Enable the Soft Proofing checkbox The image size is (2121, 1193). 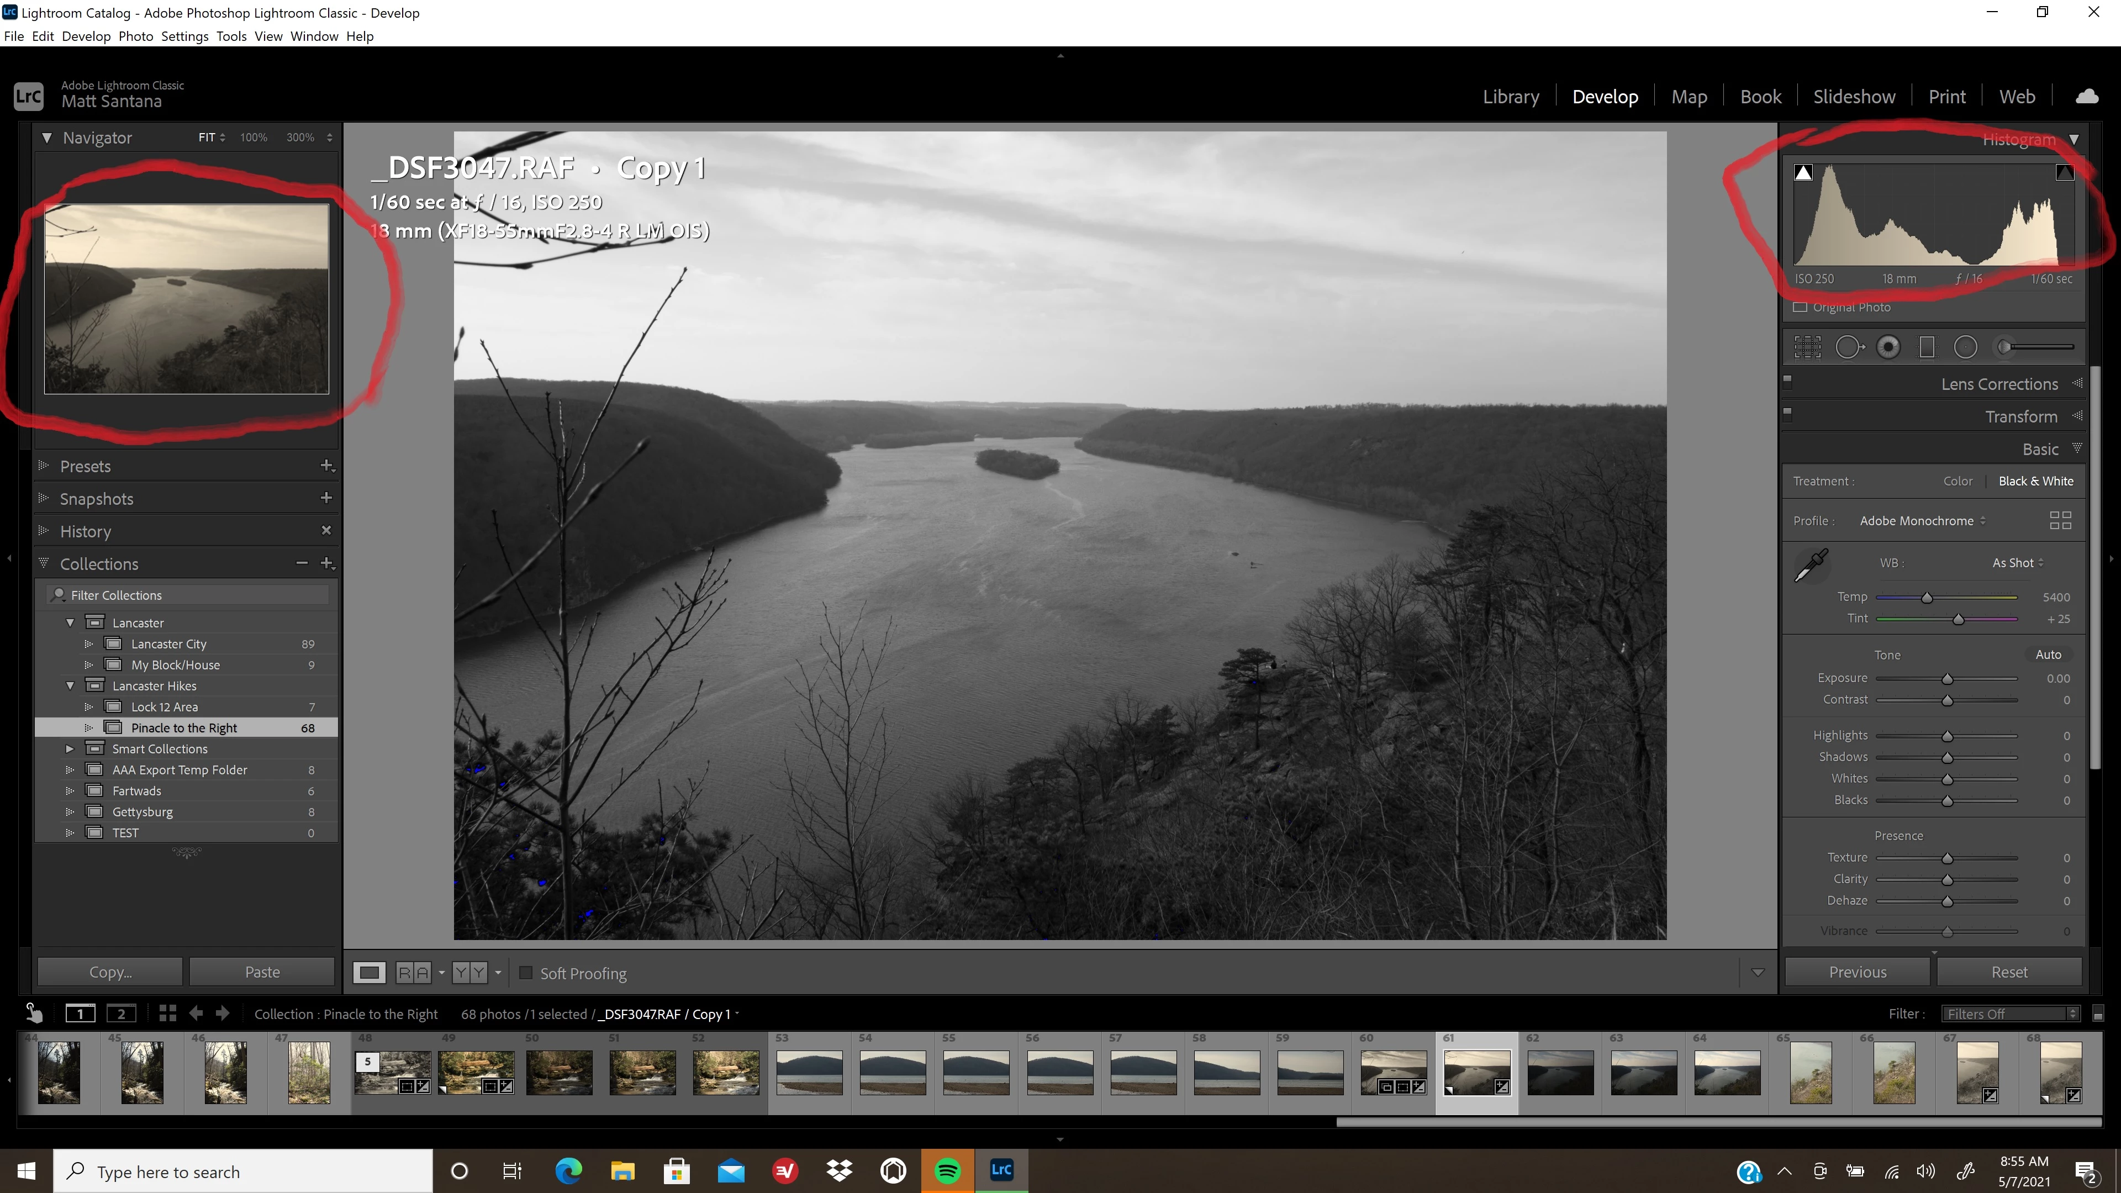(x=525, y=973)
